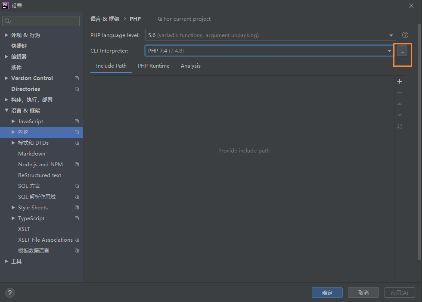Viewport: 422px width, 302px height.
Task: Click the question mark help button at bottom left
Action: 10,293
